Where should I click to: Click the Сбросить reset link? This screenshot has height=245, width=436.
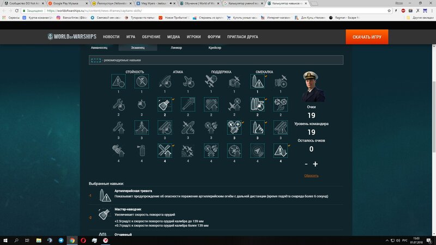point(311,175)
